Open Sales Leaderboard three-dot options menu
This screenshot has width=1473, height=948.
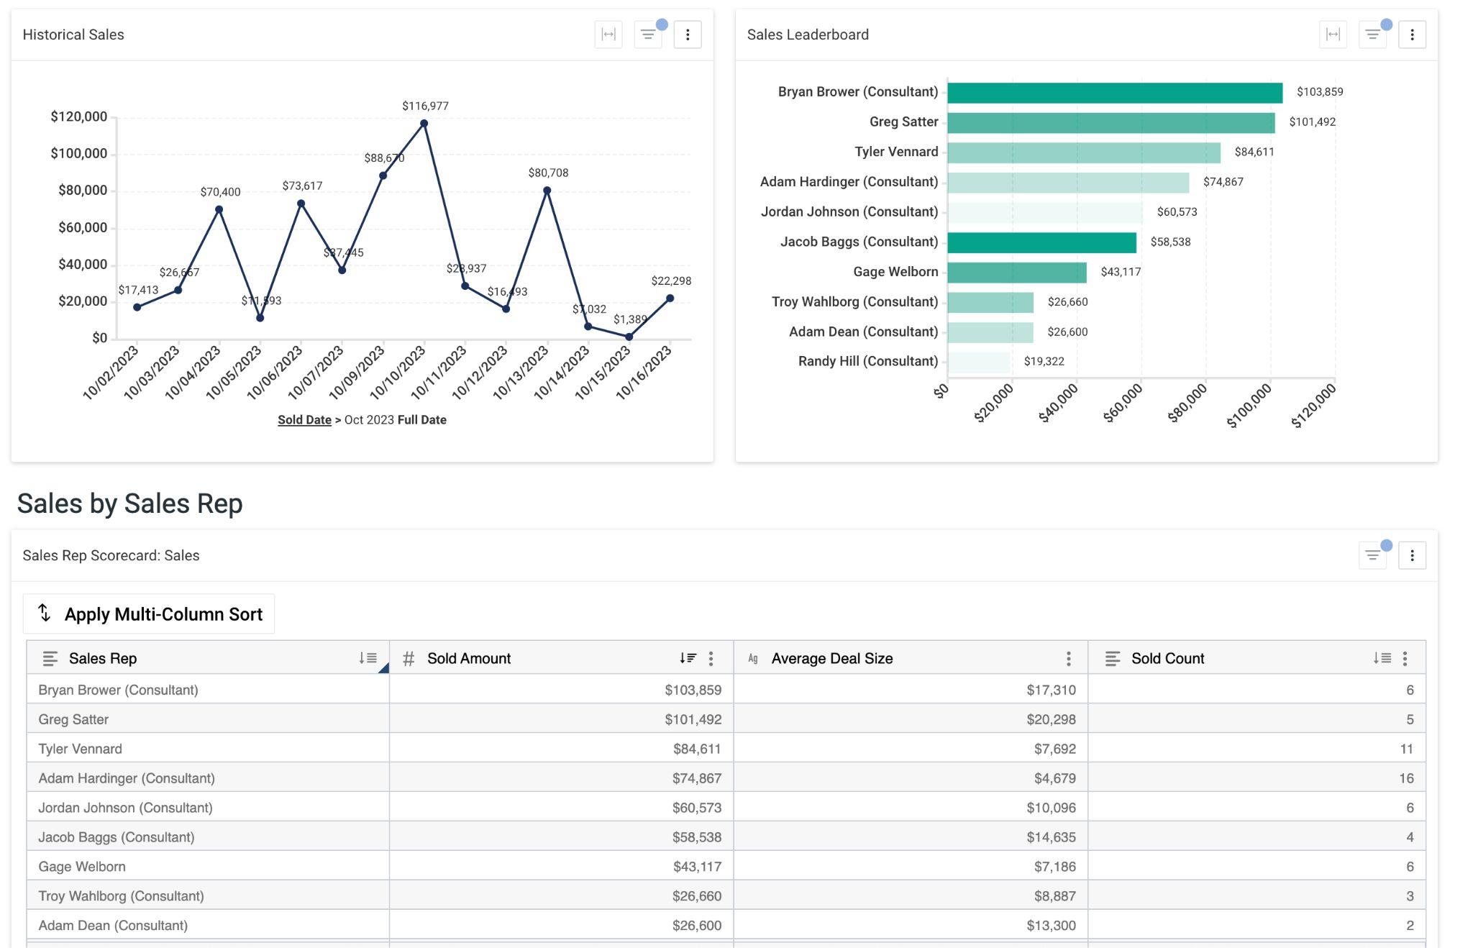tap(1412, 35)
